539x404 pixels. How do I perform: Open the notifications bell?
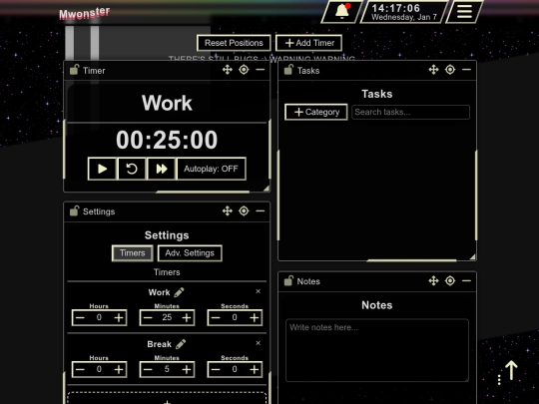click(x=342, y=11)
